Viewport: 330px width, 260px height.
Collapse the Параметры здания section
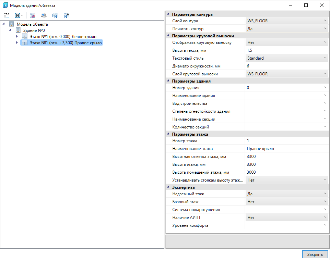(x=168, y=81)
